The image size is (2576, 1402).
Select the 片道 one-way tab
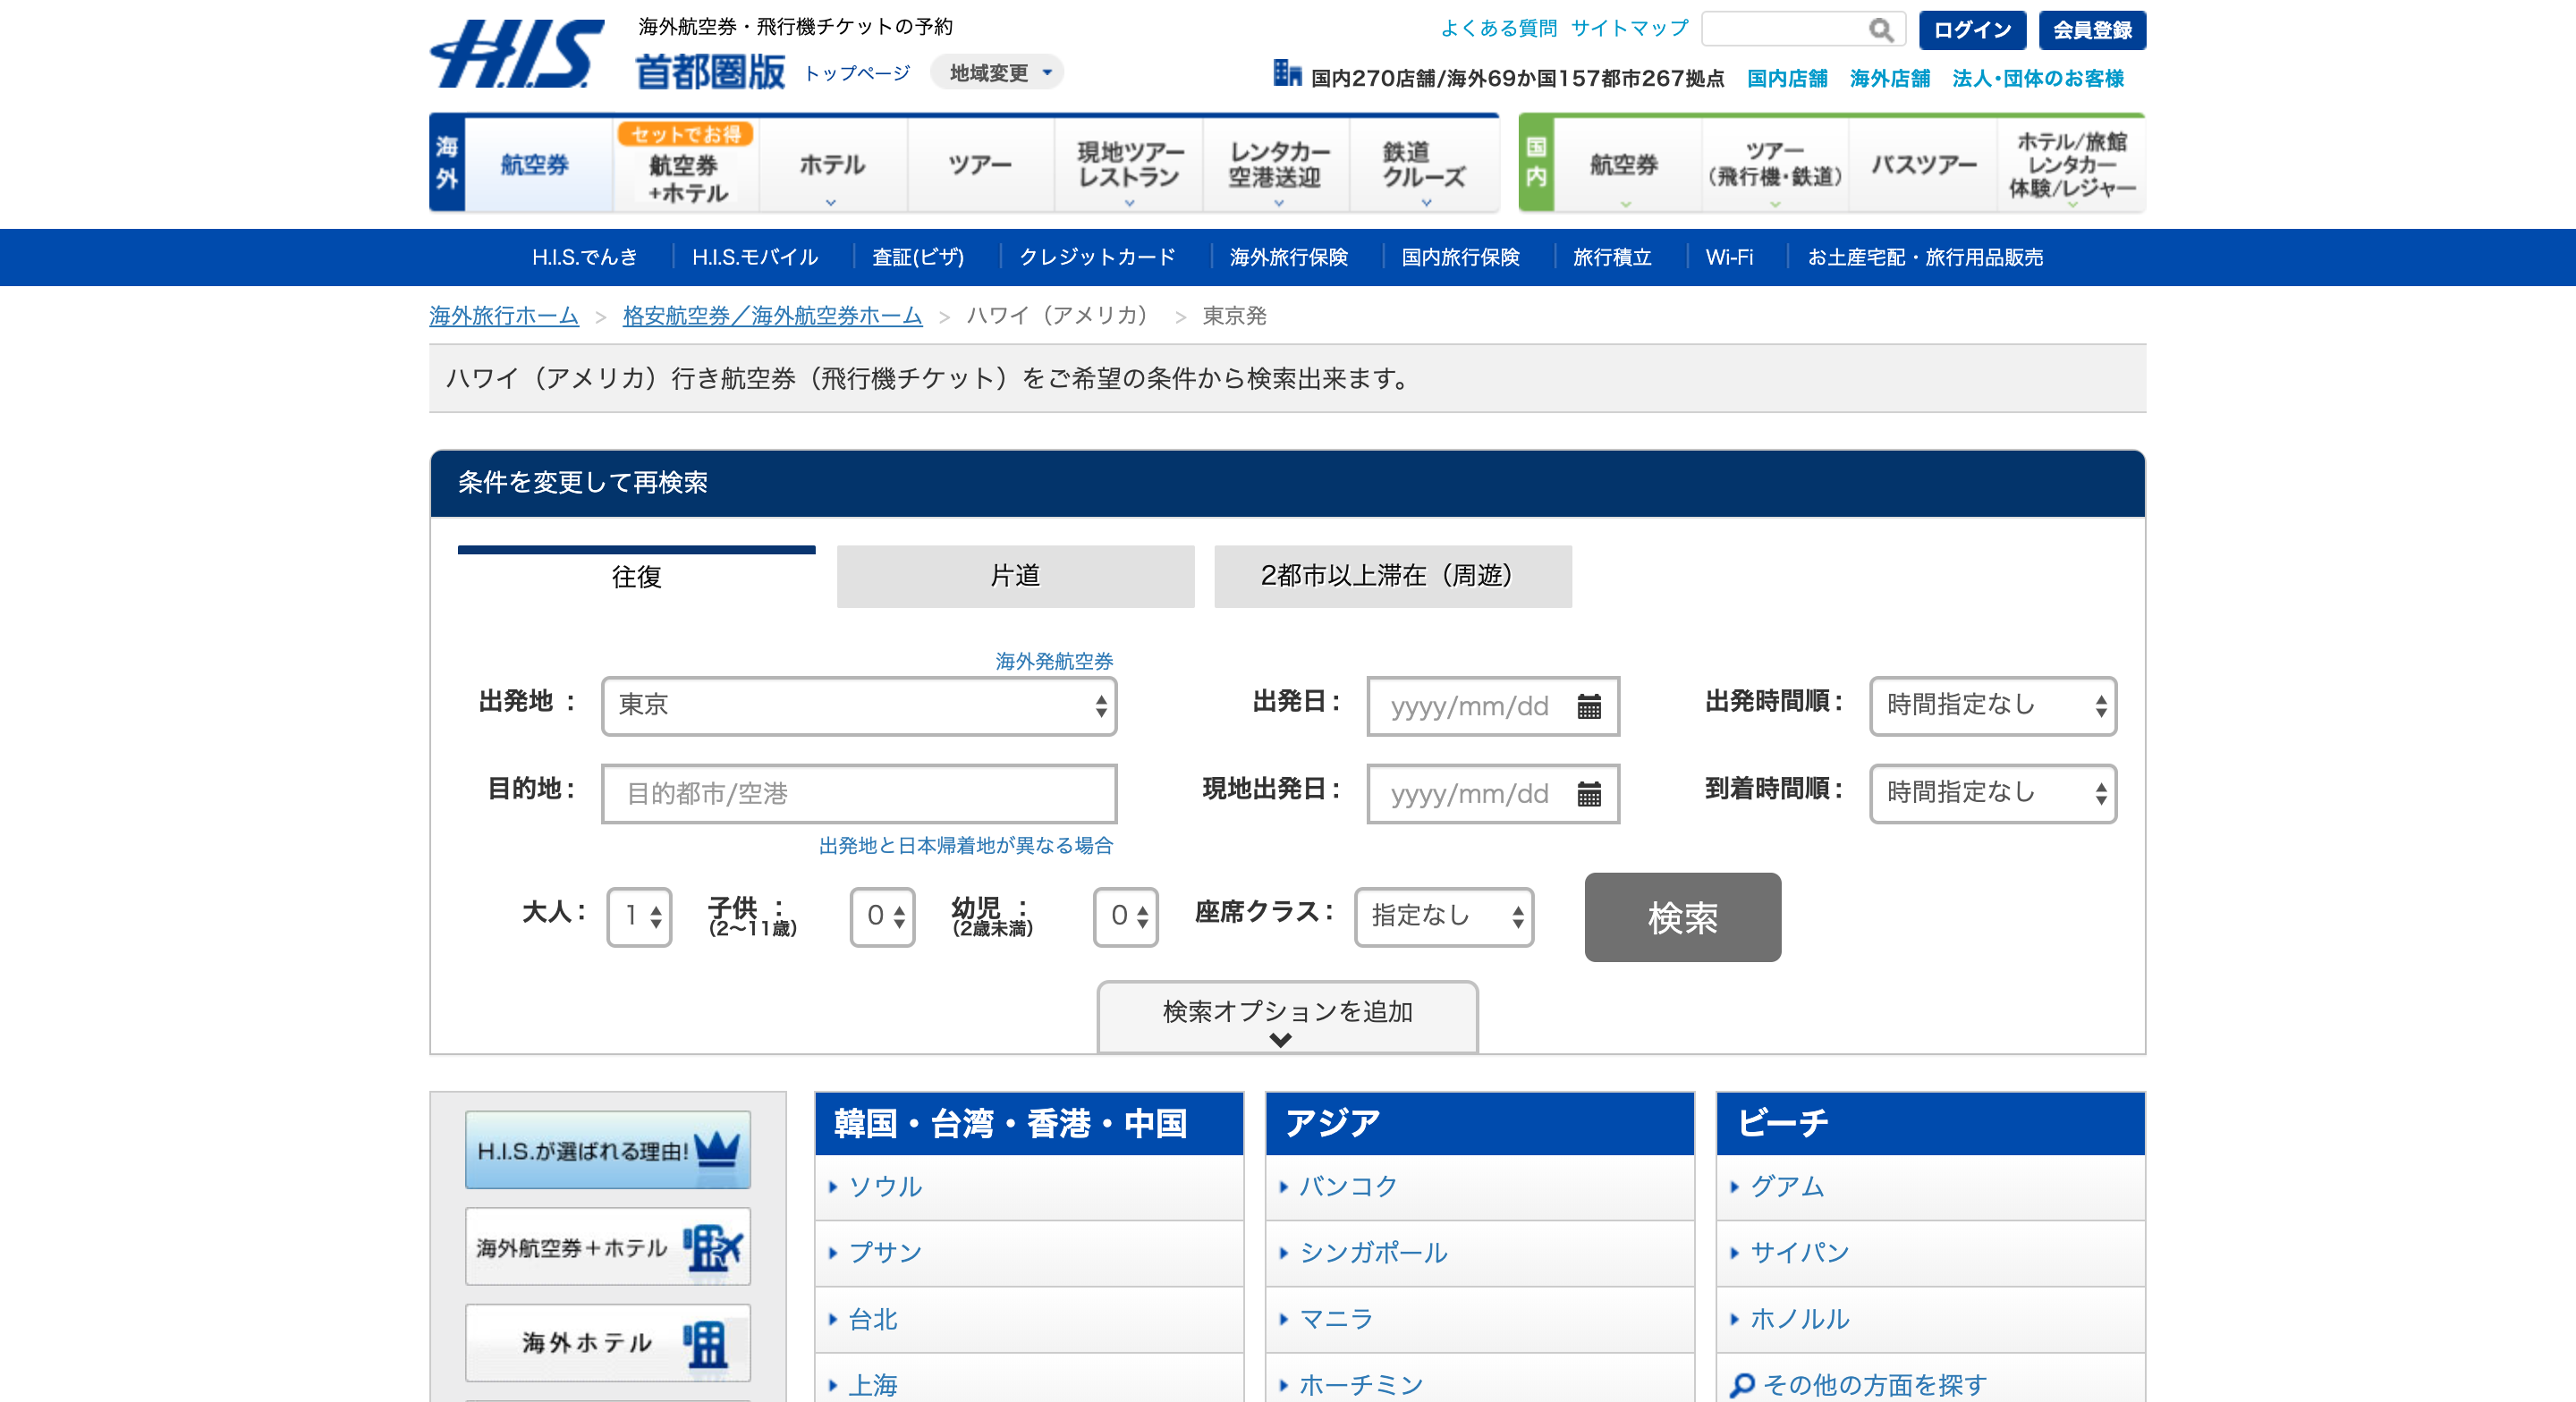(1016, 577)
